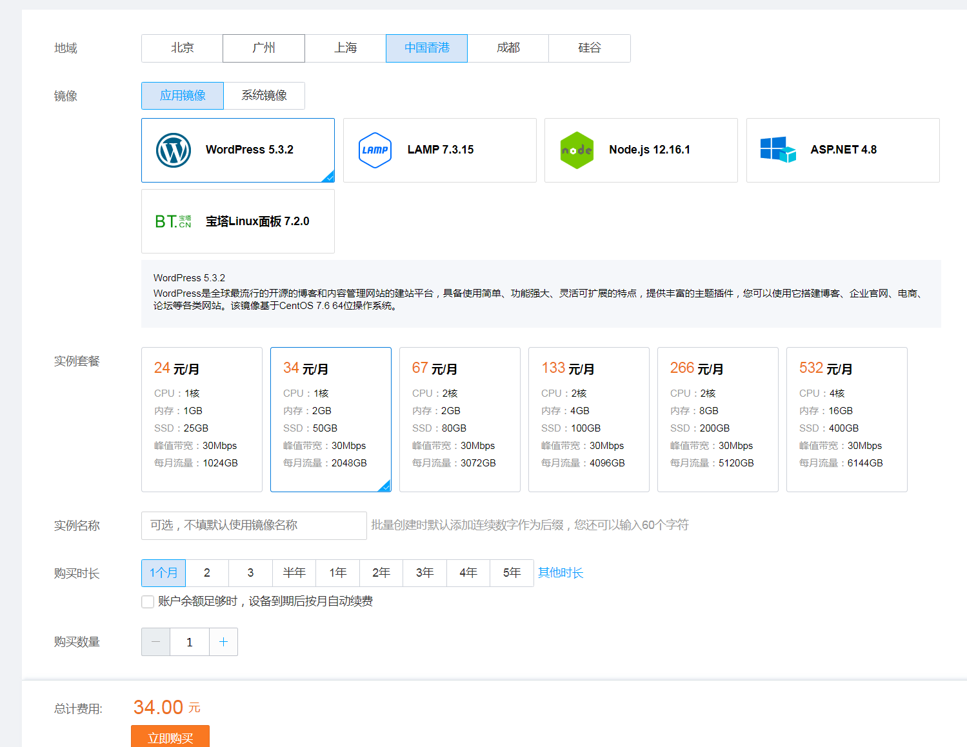Viewport: 967px width, 747px height.
Task: Click the purchase quantity value field
Action: point(190,642)
